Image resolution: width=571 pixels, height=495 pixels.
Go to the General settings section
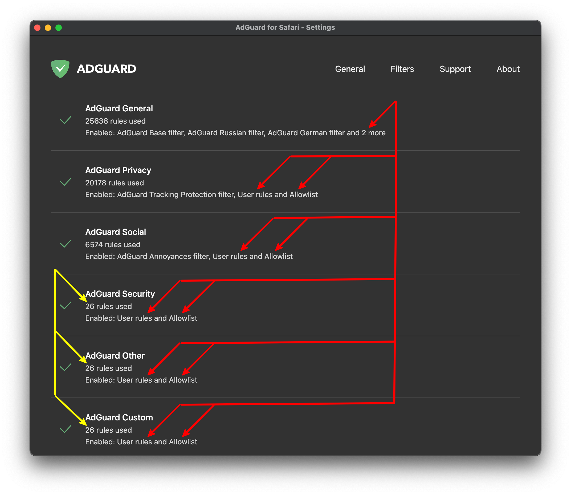350,69
